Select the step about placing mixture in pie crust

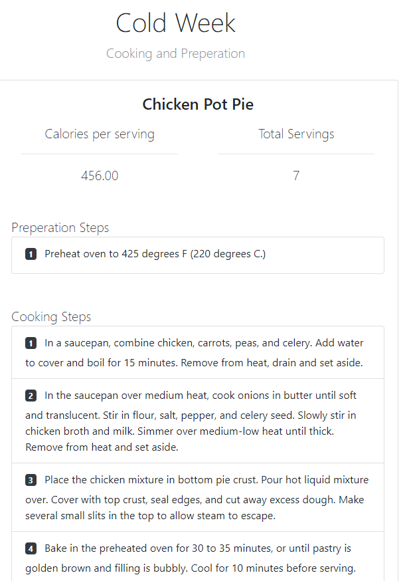point(198,497)
